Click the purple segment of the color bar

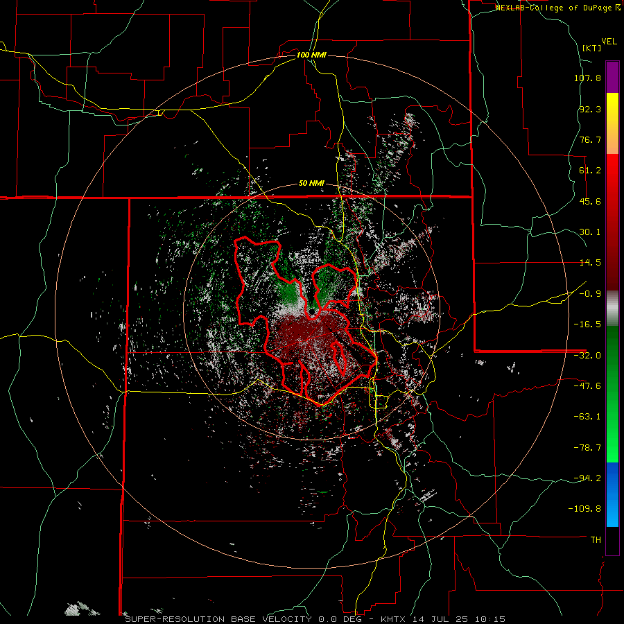pyautogui.click(x=612, y=77)
